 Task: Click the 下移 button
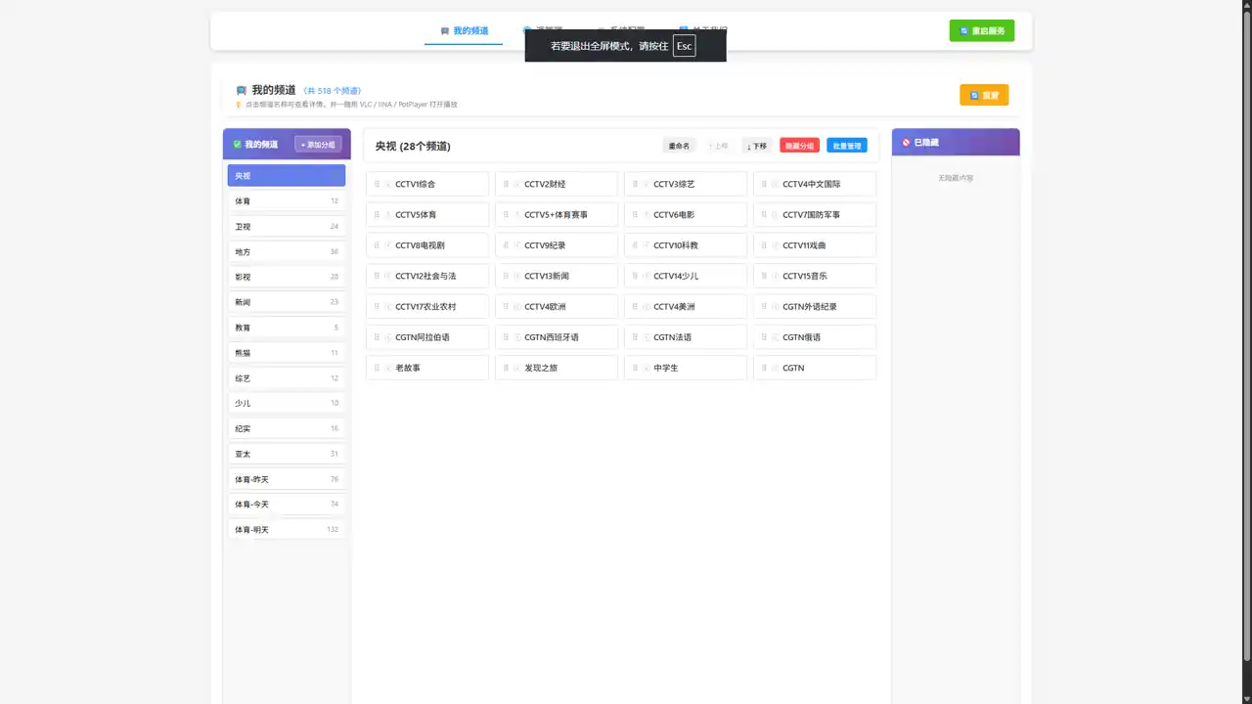pyautogui.click(x=757, y=146)
